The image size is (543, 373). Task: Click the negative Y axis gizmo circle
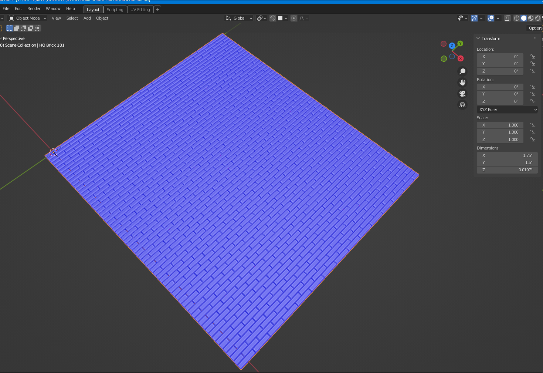444,58
